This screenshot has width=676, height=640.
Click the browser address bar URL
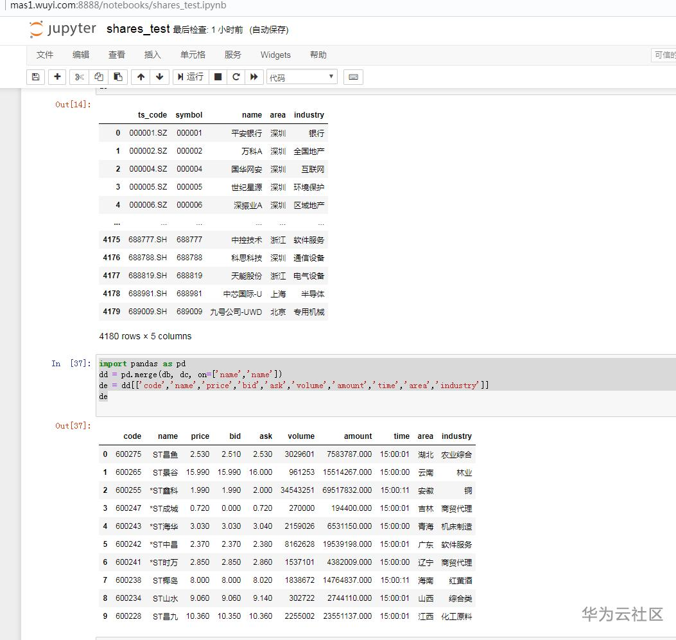[x=118, y=5]
